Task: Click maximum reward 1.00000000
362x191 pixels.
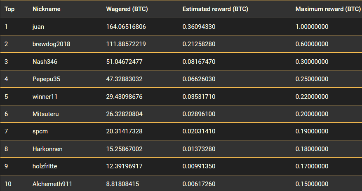Action: click(312, 27)
